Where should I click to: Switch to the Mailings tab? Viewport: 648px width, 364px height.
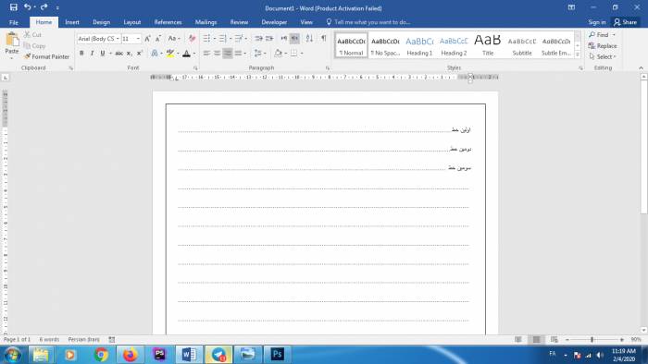click(206, 22)
